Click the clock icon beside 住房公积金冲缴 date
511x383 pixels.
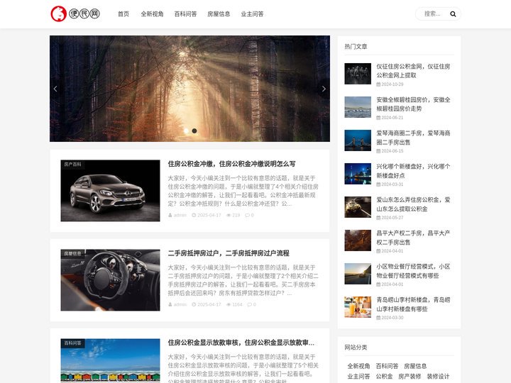click(x=194, y=216)
